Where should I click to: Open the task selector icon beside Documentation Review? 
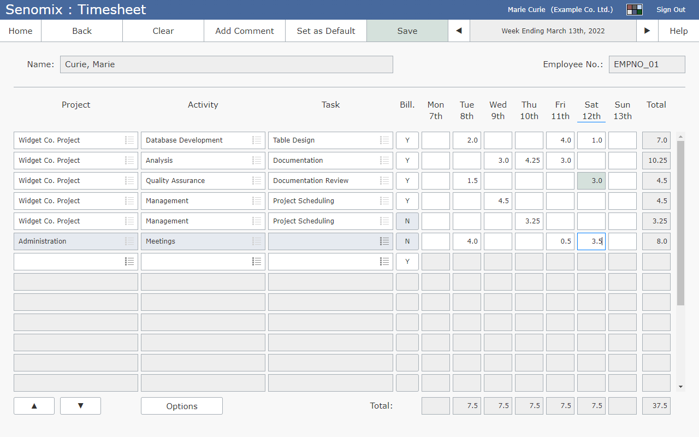pos(384,180)
